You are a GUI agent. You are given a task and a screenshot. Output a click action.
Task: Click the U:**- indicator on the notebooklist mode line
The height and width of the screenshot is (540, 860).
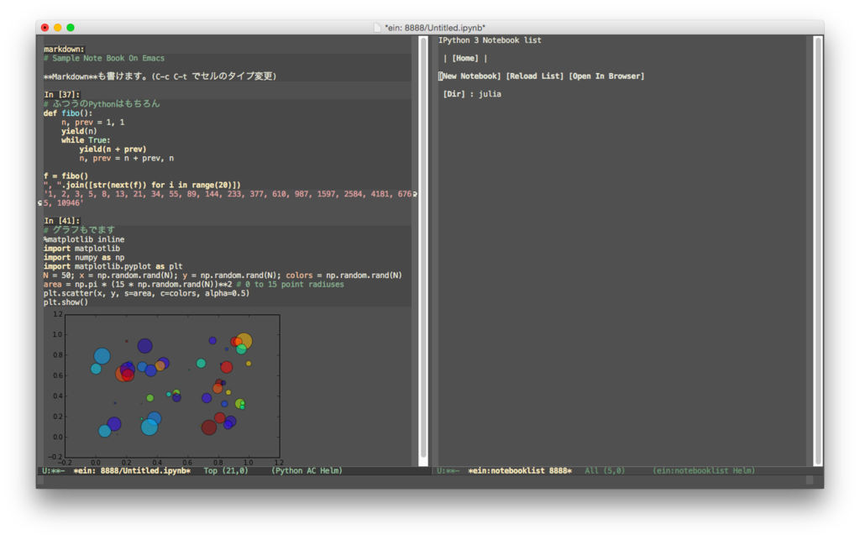(451, 470)
